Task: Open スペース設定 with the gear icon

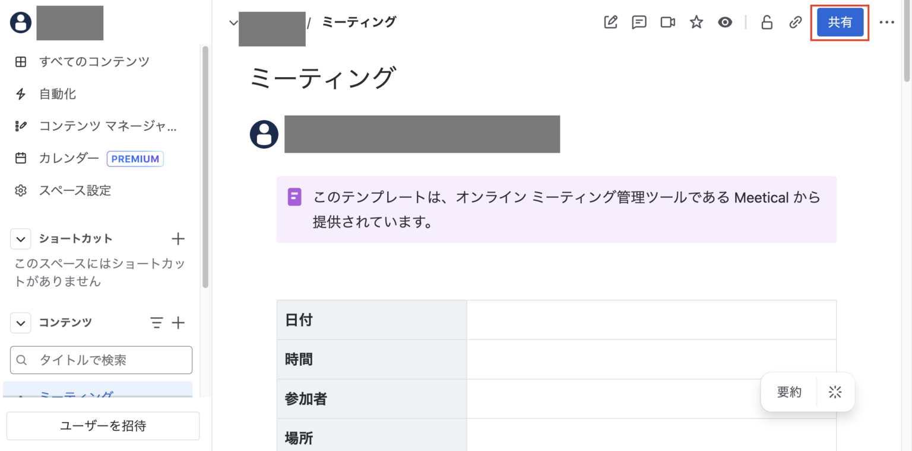Action: [x=20, y=190]
